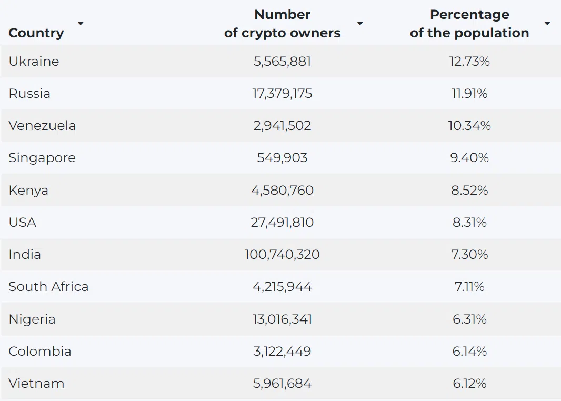Click India's owner count 100,740,320
Image resolution: width=561 pixels, height=401 pixels.
click(282, 255)
